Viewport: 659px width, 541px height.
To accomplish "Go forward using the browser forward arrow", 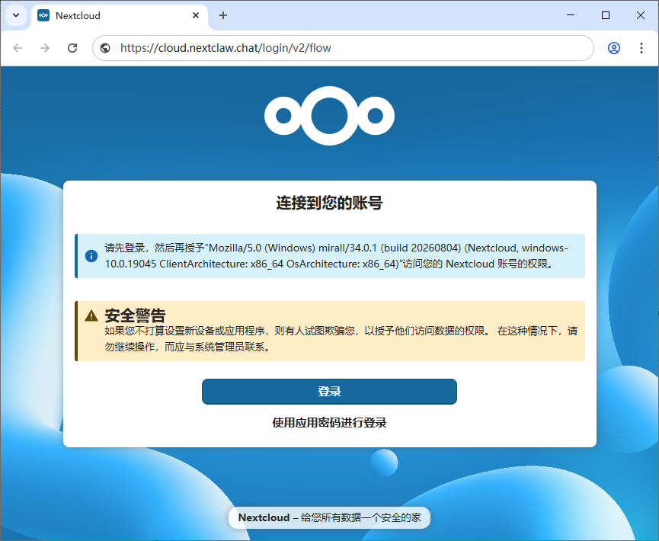I will 44,48.
